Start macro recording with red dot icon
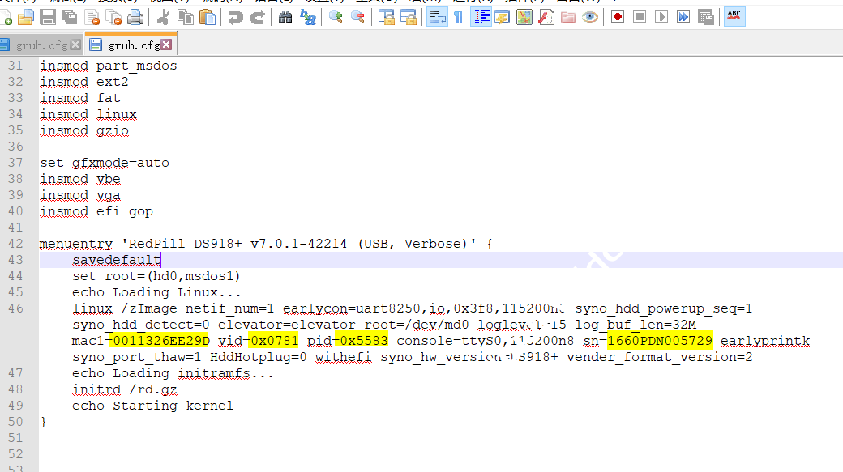The image size is (843, 472). (x=618, y=16)
